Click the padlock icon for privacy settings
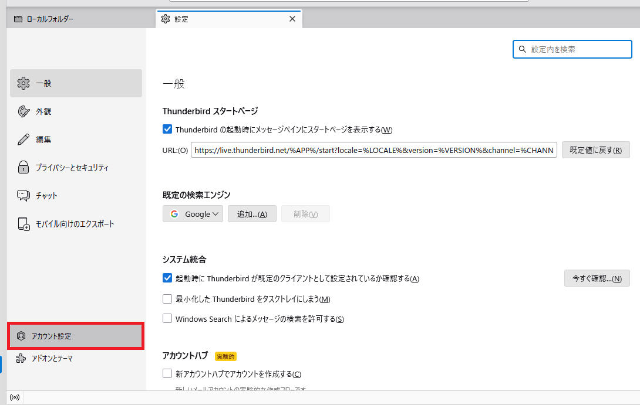This screenshot has height=405, width=640. point(23,168)
